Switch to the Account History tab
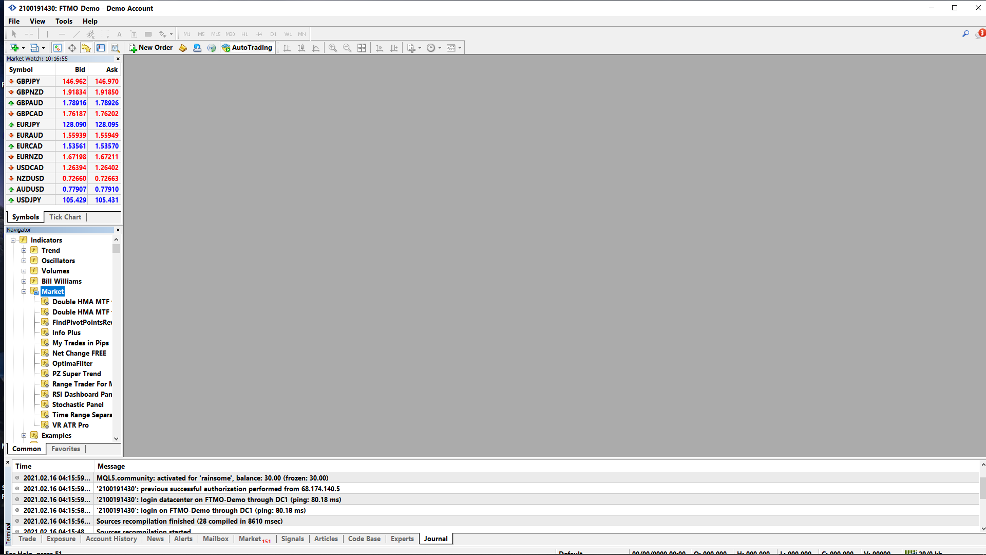The height and width of the screenshot is (555, 986). click(x=111, y=539)
